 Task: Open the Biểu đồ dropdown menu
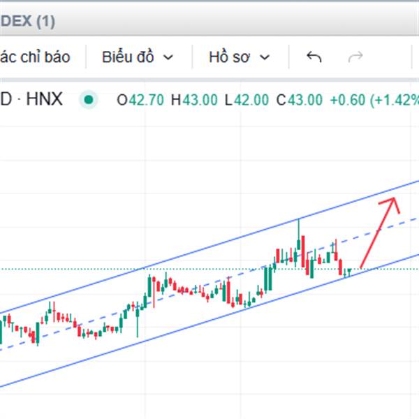pos(138,57)
